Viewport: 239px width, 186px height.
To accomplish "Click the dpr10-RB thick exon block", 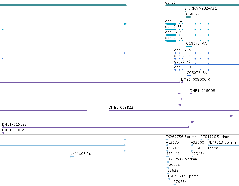I will (170, 30).
